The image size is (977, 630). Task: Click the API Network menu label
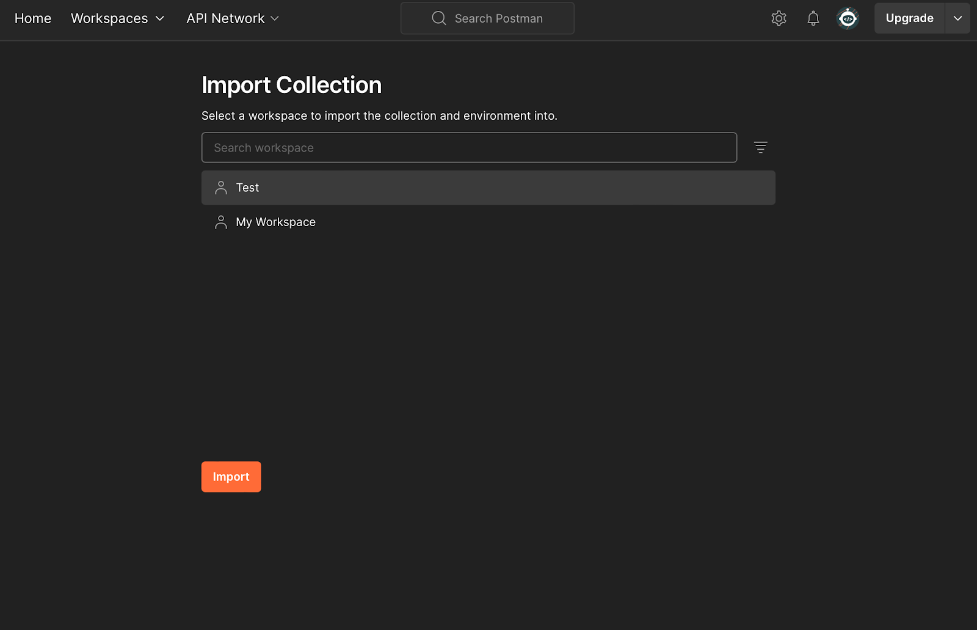pyautogui.click(x=225, y=18)
